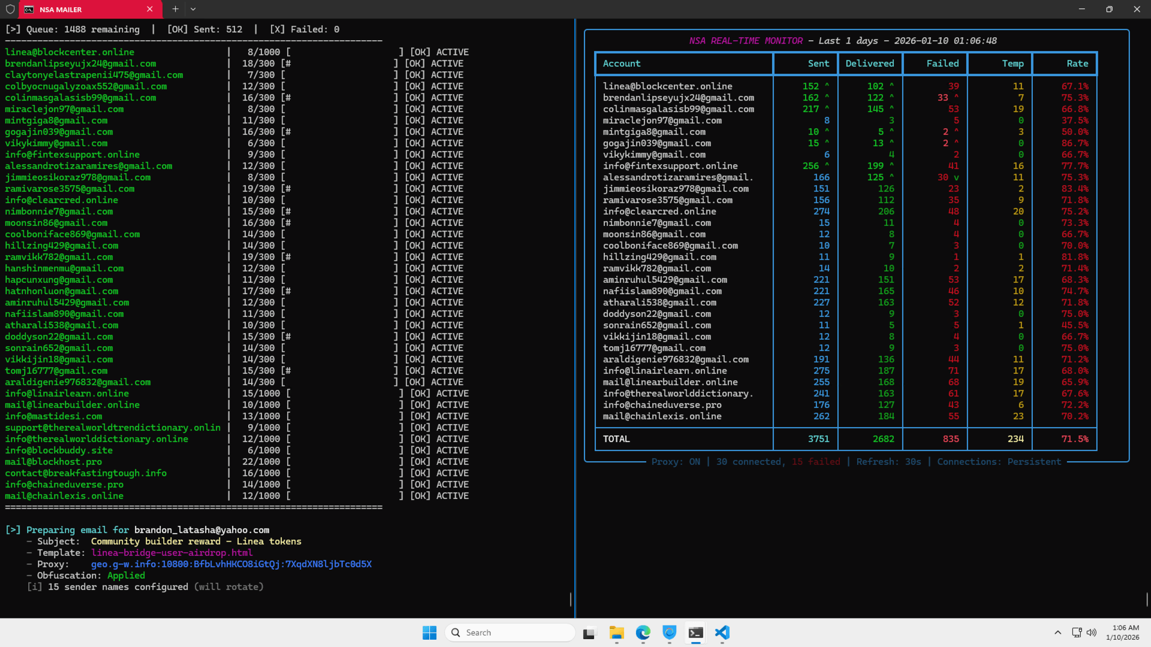Restore down the terminal window

[x=1109, y=9]
